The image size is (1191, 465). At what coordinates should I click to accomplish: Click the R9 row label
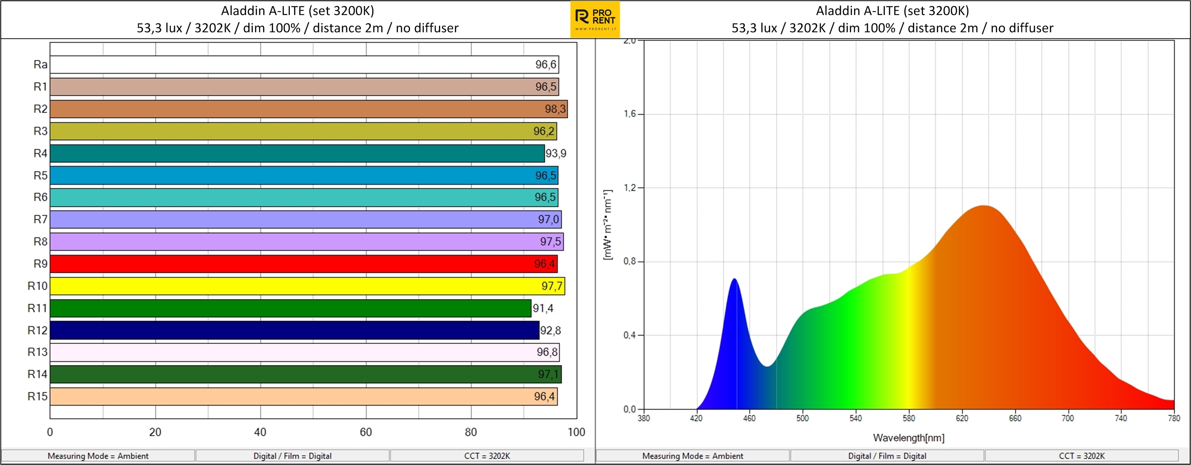tap(40, 264)
